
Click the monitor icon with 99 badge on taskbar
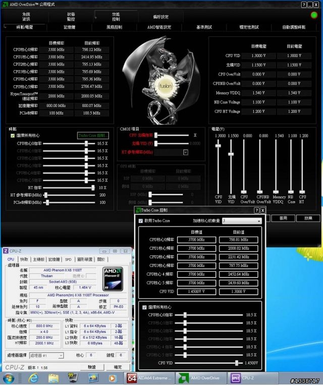pyautogui.click(x=73, y=378)
